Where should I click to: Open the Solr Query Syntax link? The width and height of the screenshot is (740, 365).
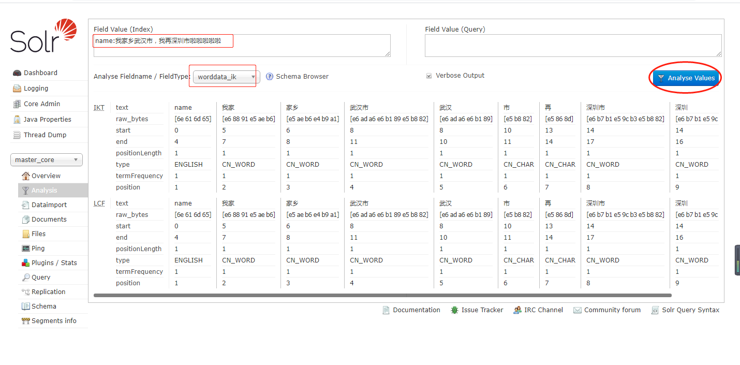click(x=690, y=310)
